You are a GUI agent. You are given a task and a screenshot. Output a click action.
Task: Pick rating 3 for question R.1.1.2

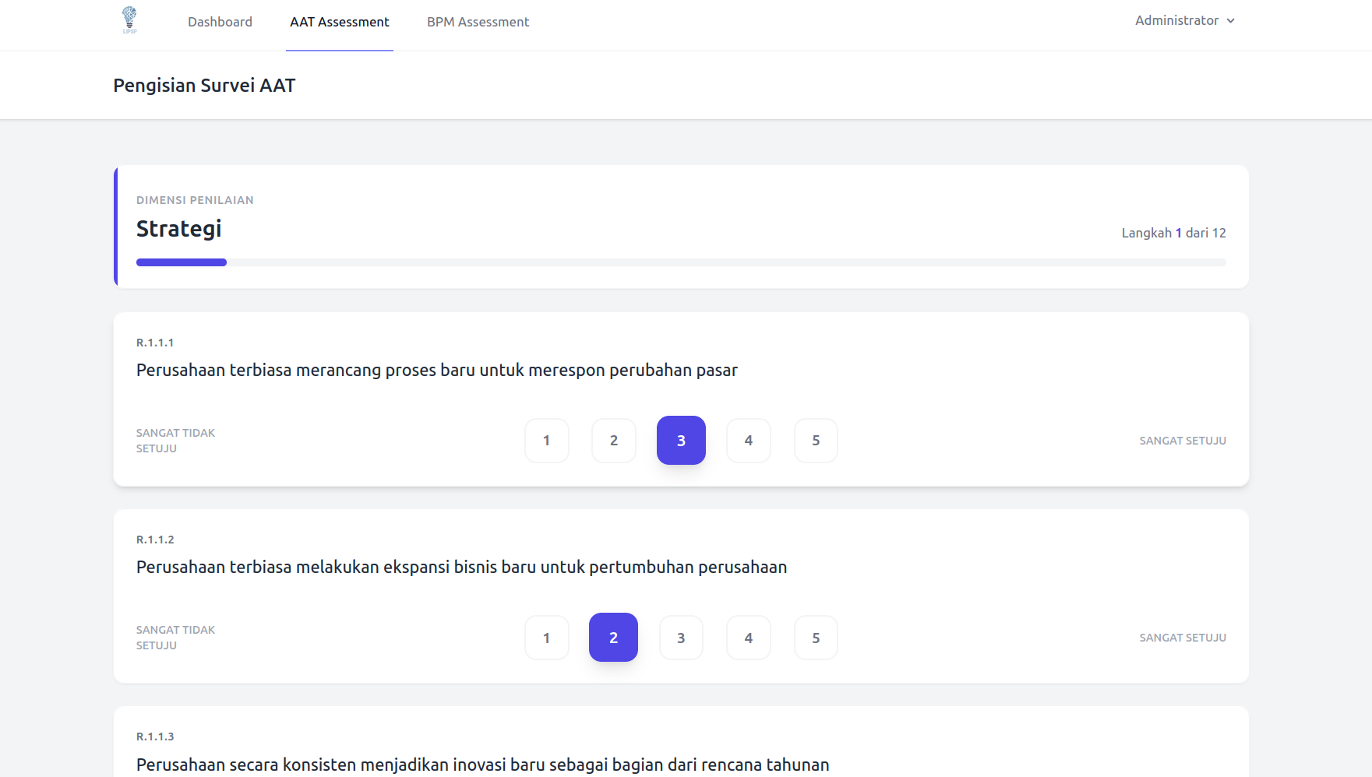[681, 638]
